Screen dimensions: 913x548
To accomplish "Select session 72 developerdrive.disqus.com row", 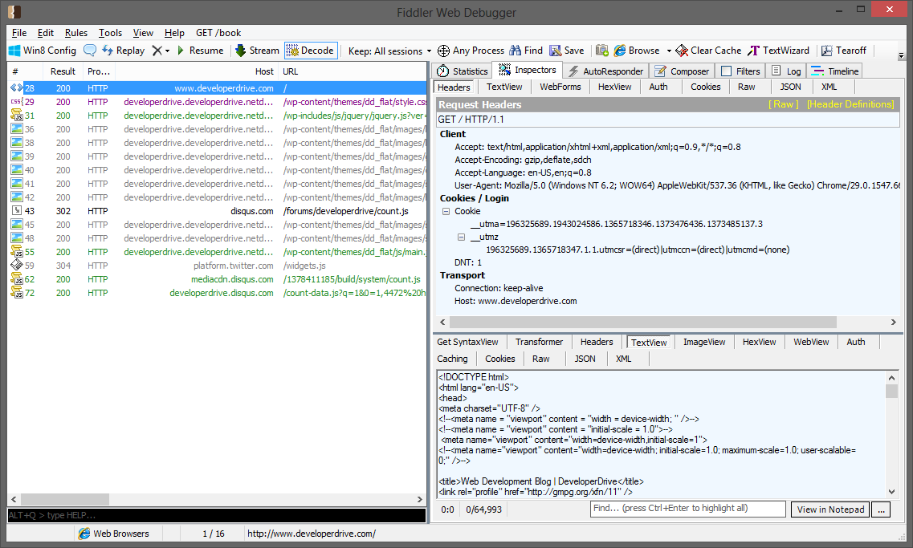I will click(217, 293).
